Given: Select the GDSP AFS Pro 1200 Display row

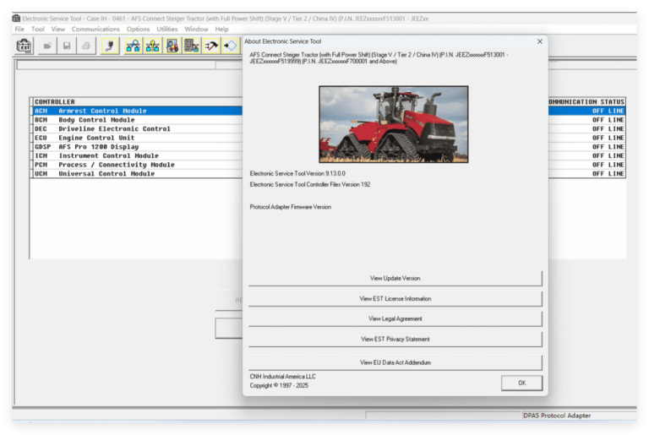Looking at the screenshot, I should (x=138, y=146).
